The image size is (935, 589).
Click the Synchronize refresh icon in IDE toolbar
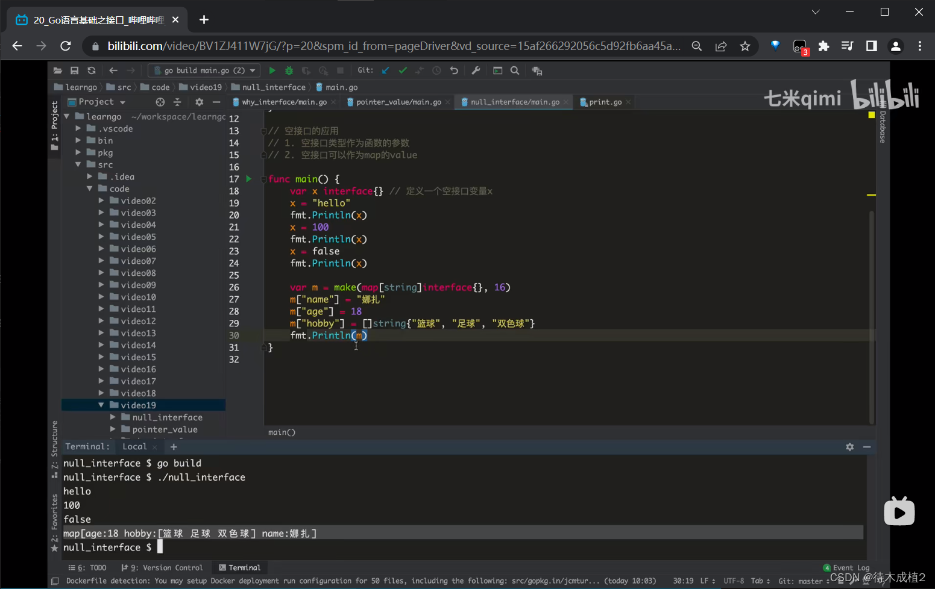[92, 70]
